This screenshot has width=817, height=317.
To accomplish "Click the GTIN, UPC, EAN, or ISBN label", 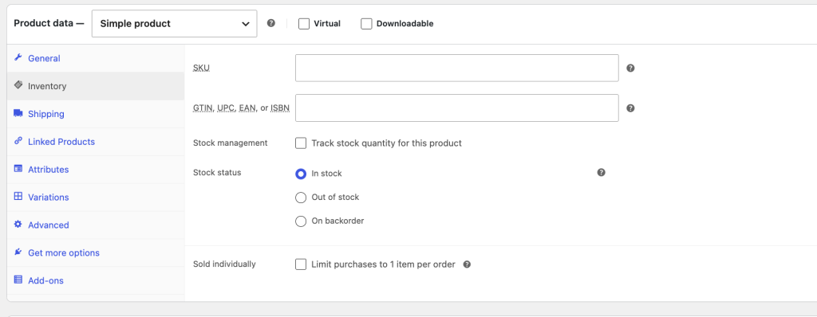I will 241,108.
